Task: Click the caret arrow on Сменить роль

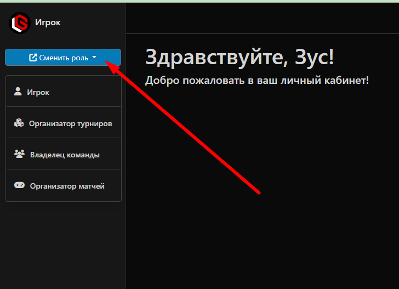Action: pos(94,58)
